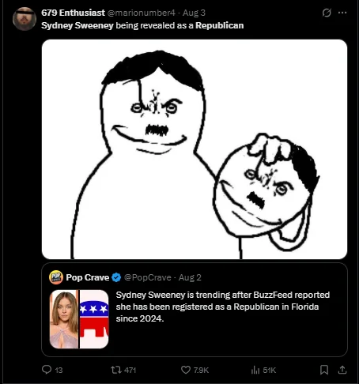Enlarge the hand-drawn meme image

point(195,149)
